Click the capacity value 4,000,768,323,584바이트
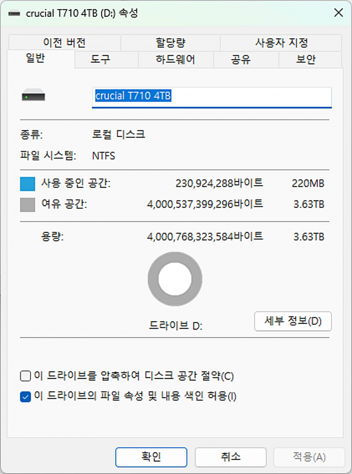 pyautogui.click(x=205, y=236)
